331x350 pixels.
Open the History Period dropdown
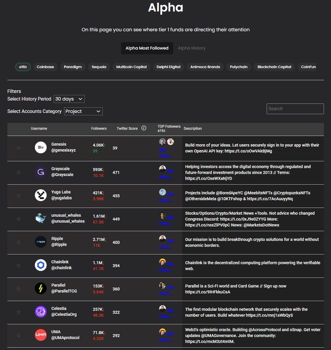69,99
